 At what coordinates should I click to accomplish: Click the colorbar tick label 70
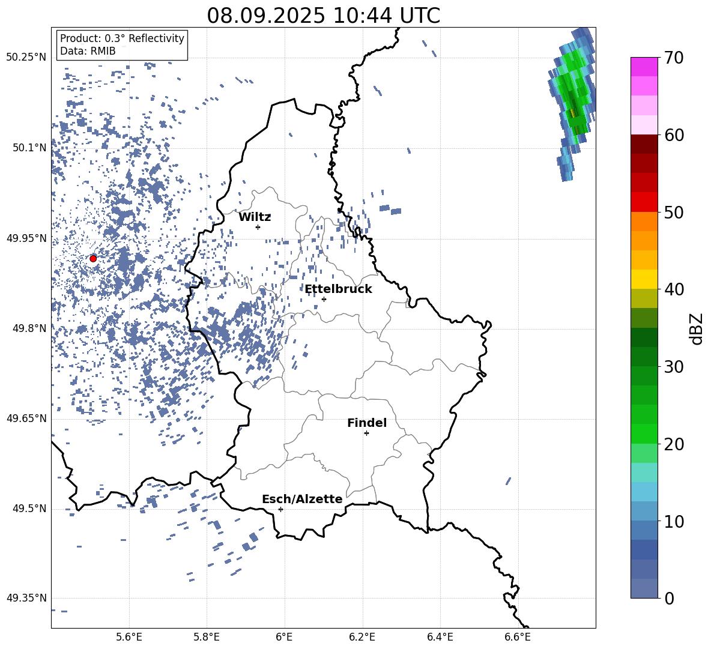tap(674, 58)
